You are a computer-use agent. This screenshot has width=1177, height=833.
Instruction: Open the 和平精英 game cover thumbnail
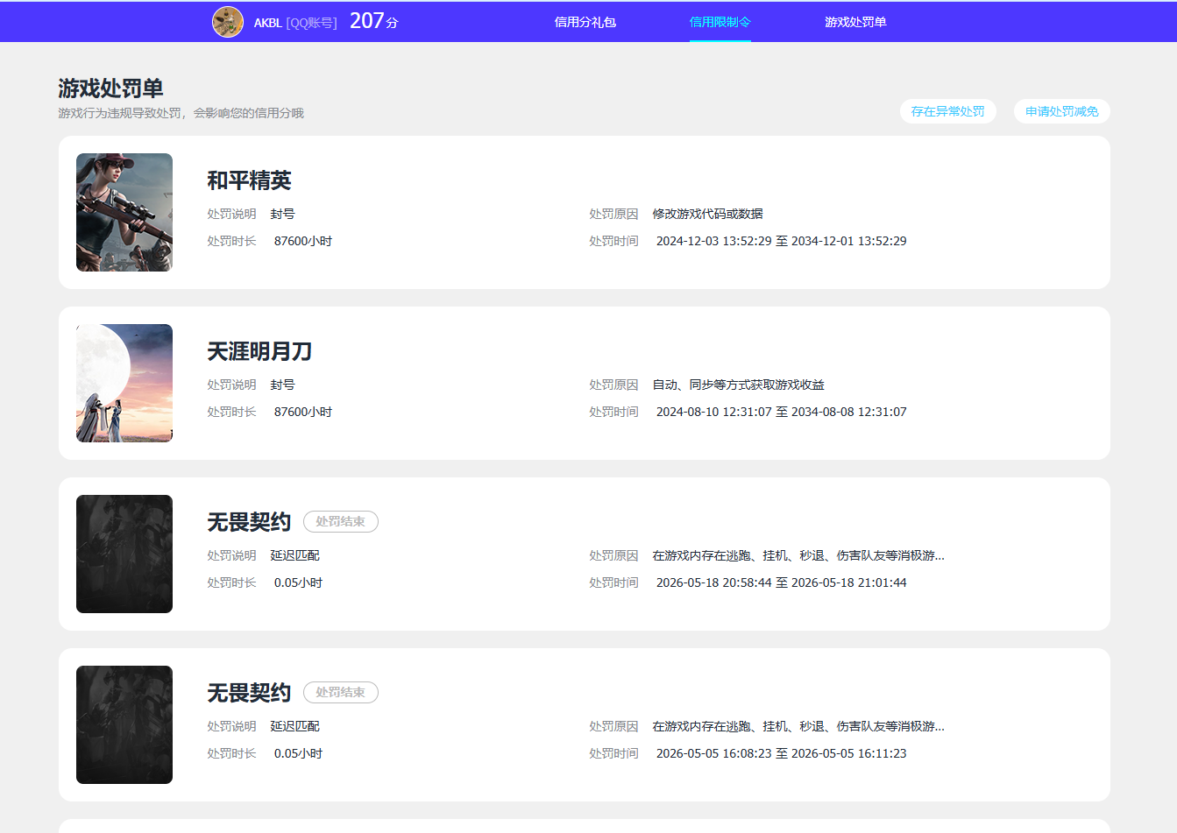(x=124, y=212)
